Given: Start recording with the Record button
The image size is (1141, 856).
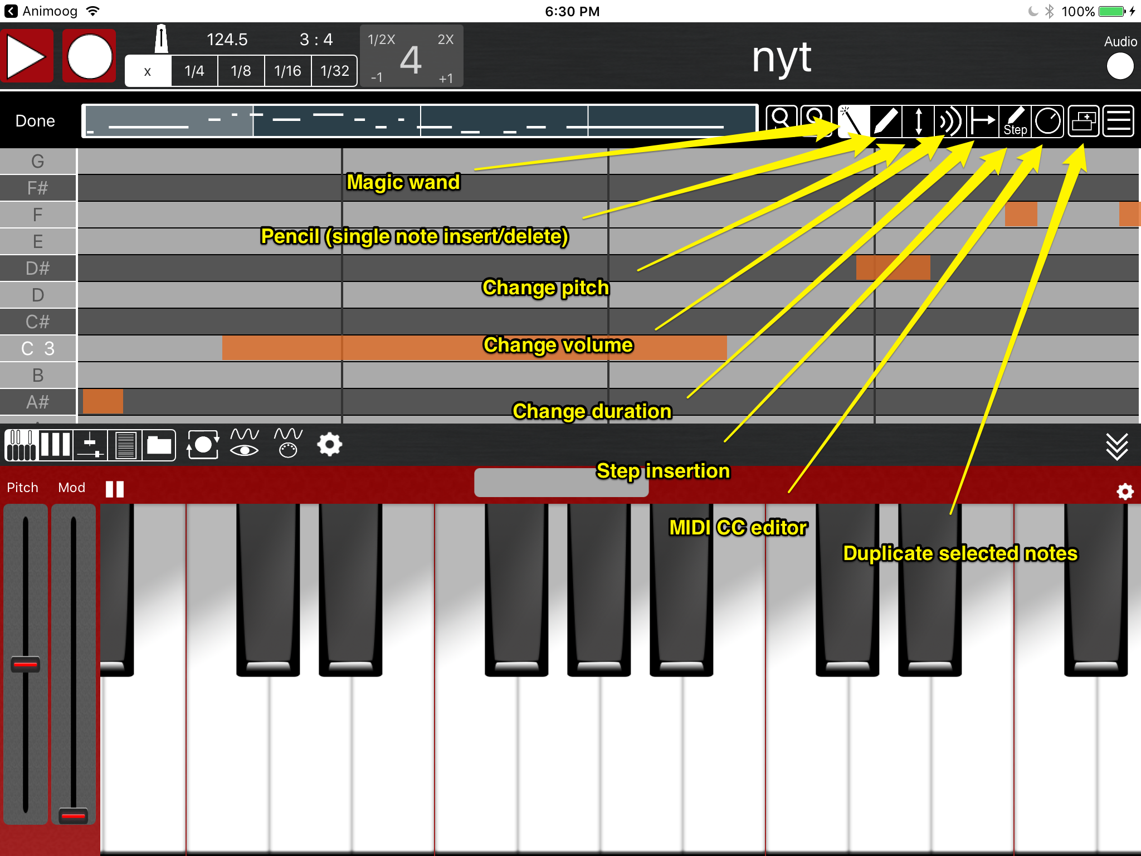Looking at the screenshot, I should click(89, 56).
